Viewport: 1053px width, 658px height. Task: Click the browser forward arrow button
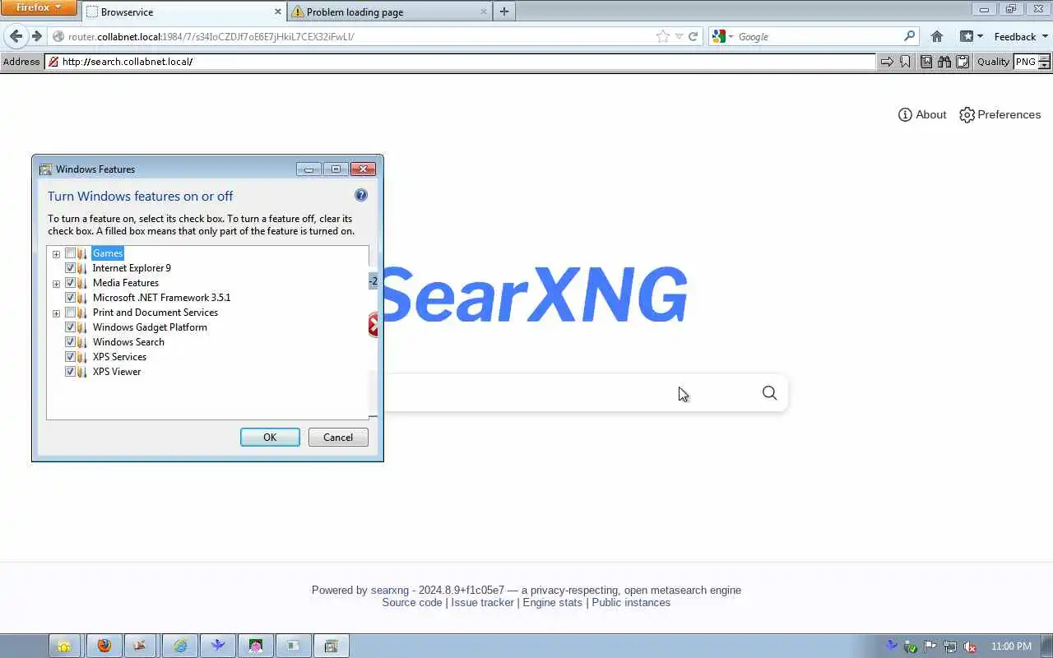[x=36, y=36]
